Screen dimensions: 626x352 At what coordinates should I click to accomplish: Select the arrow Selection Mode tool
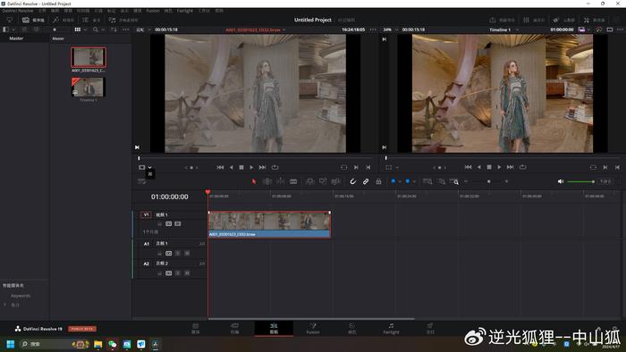pyautogui.click(x=254, y=181)
